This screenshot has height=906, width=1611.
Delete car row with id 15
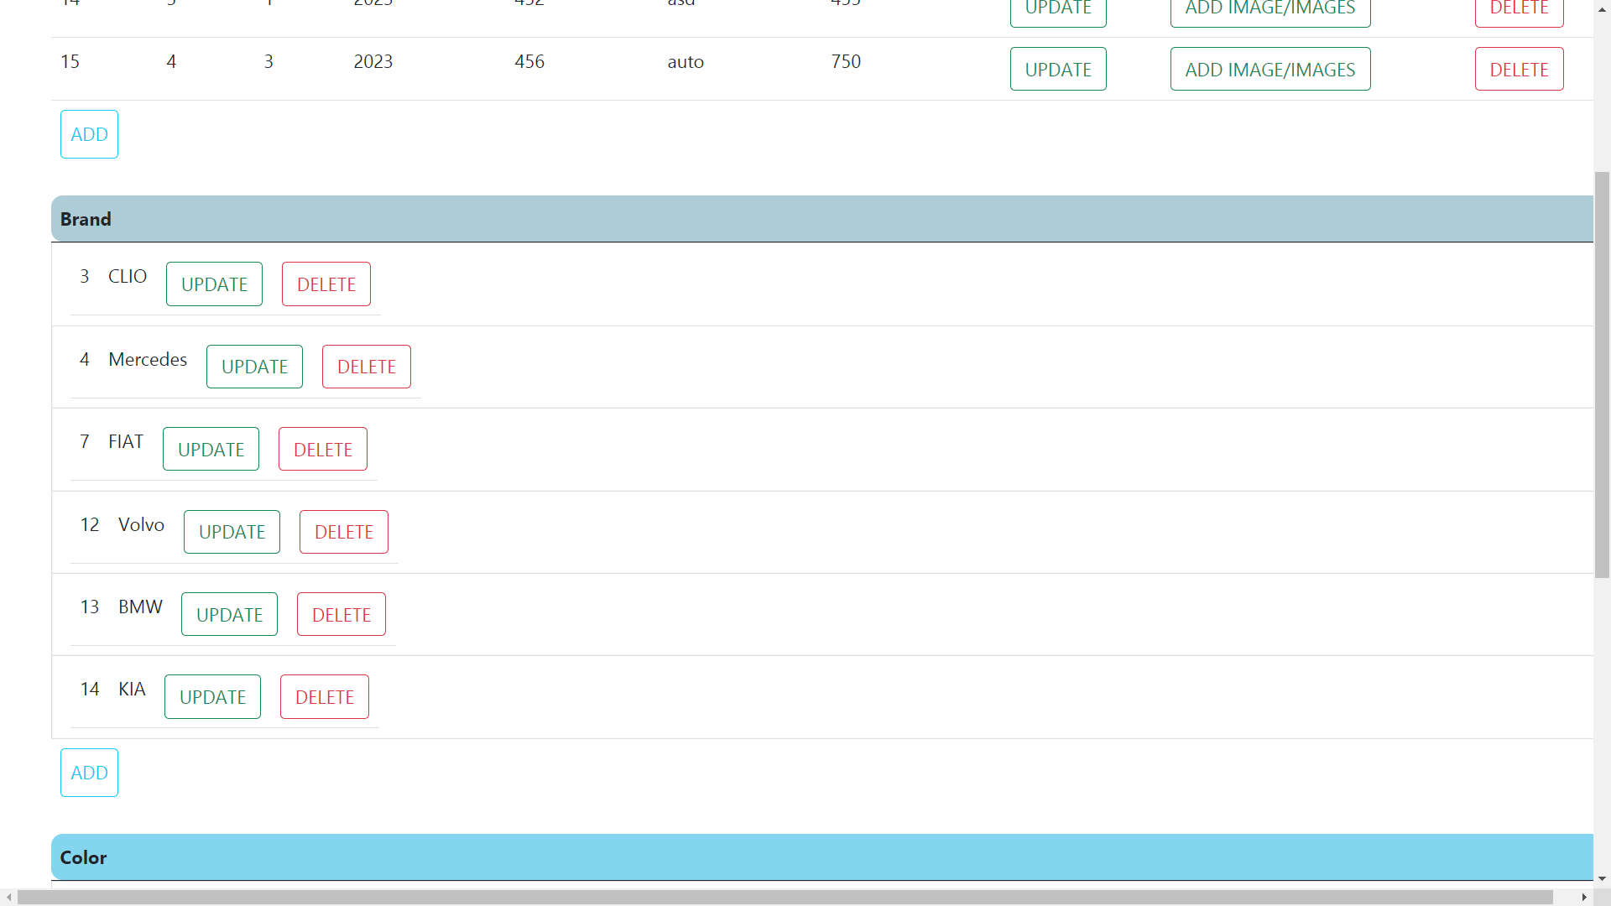click(1519, 70)
